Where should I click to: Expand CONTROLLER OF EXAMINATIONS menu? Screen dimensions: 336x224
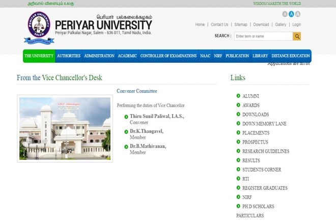(168, 56)
